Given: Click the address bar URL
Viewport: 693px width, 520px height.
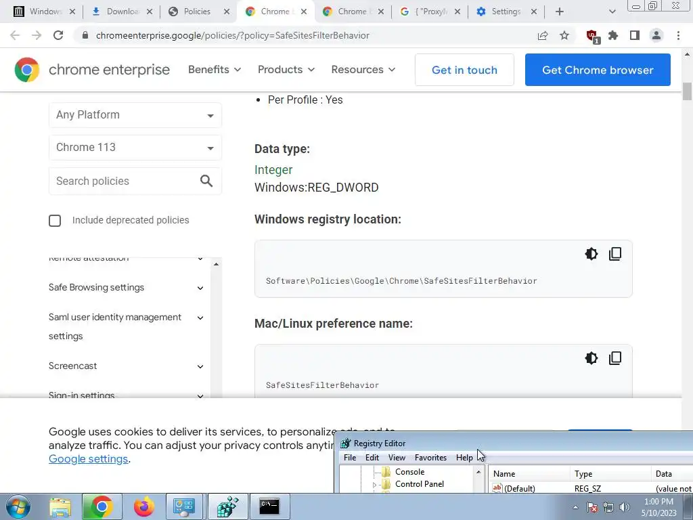Looking at the screenshot, I should click(x=233, y=35).
